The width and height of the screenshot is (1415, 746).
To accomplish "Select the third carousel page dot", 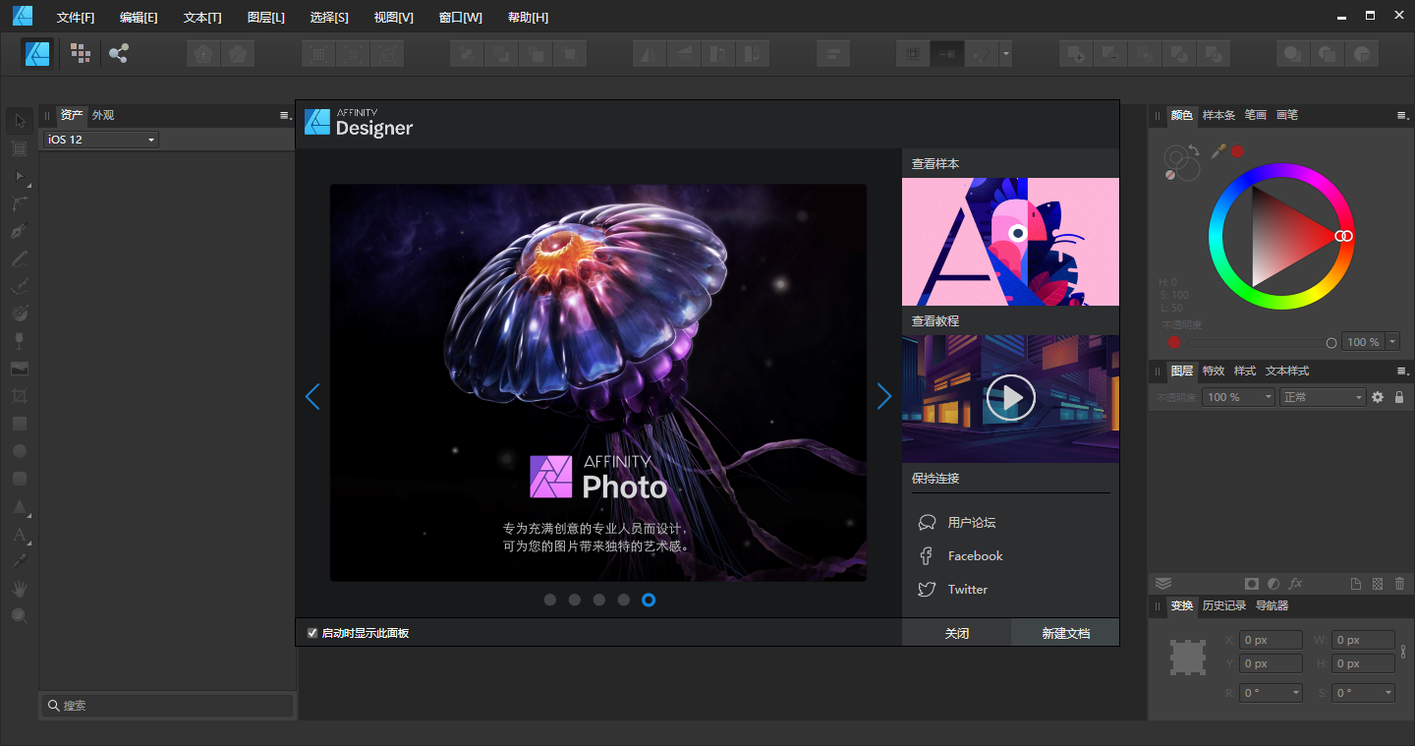I will click(599, 600).
